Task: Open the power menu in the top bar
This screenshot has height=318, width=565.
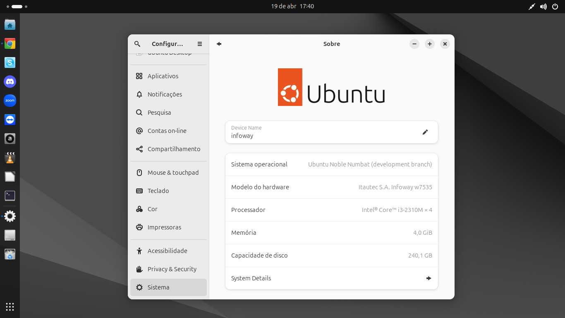Action: tap(555, 7)
